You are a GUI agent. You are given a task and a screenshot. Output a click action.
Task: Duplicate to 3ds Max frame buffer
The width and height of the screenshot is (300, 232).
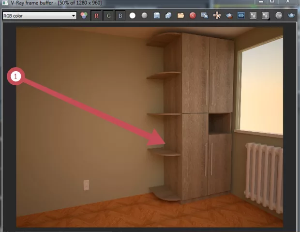pyautogui.click(x=205, y=15)
